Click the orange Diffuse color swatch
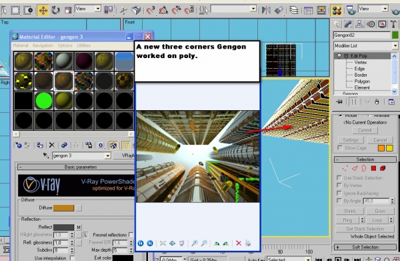Viewport: 400px width, 261px height. click(63, 208)
